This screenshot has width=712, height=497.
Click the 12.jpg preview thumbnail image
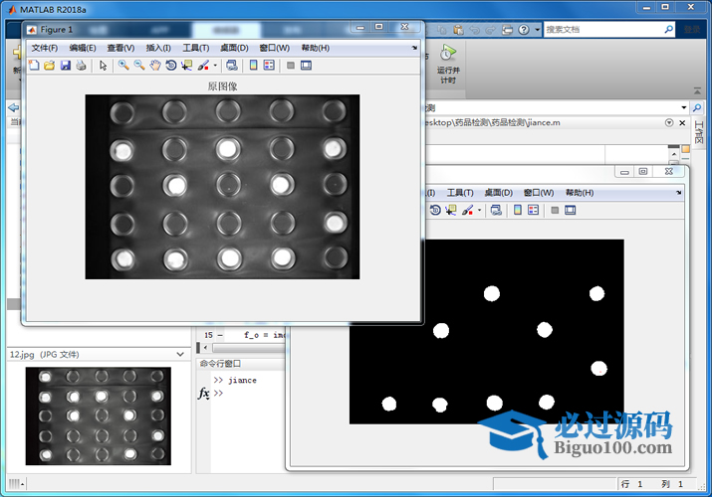pos(98,415)
